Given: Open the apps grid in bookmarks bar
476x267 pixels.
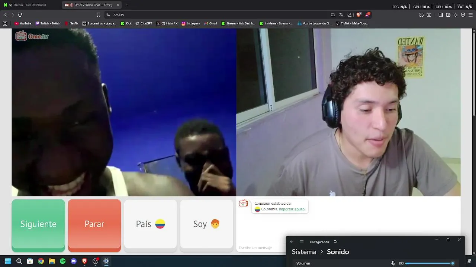Looking at the screenshot, I should [5, 23].
